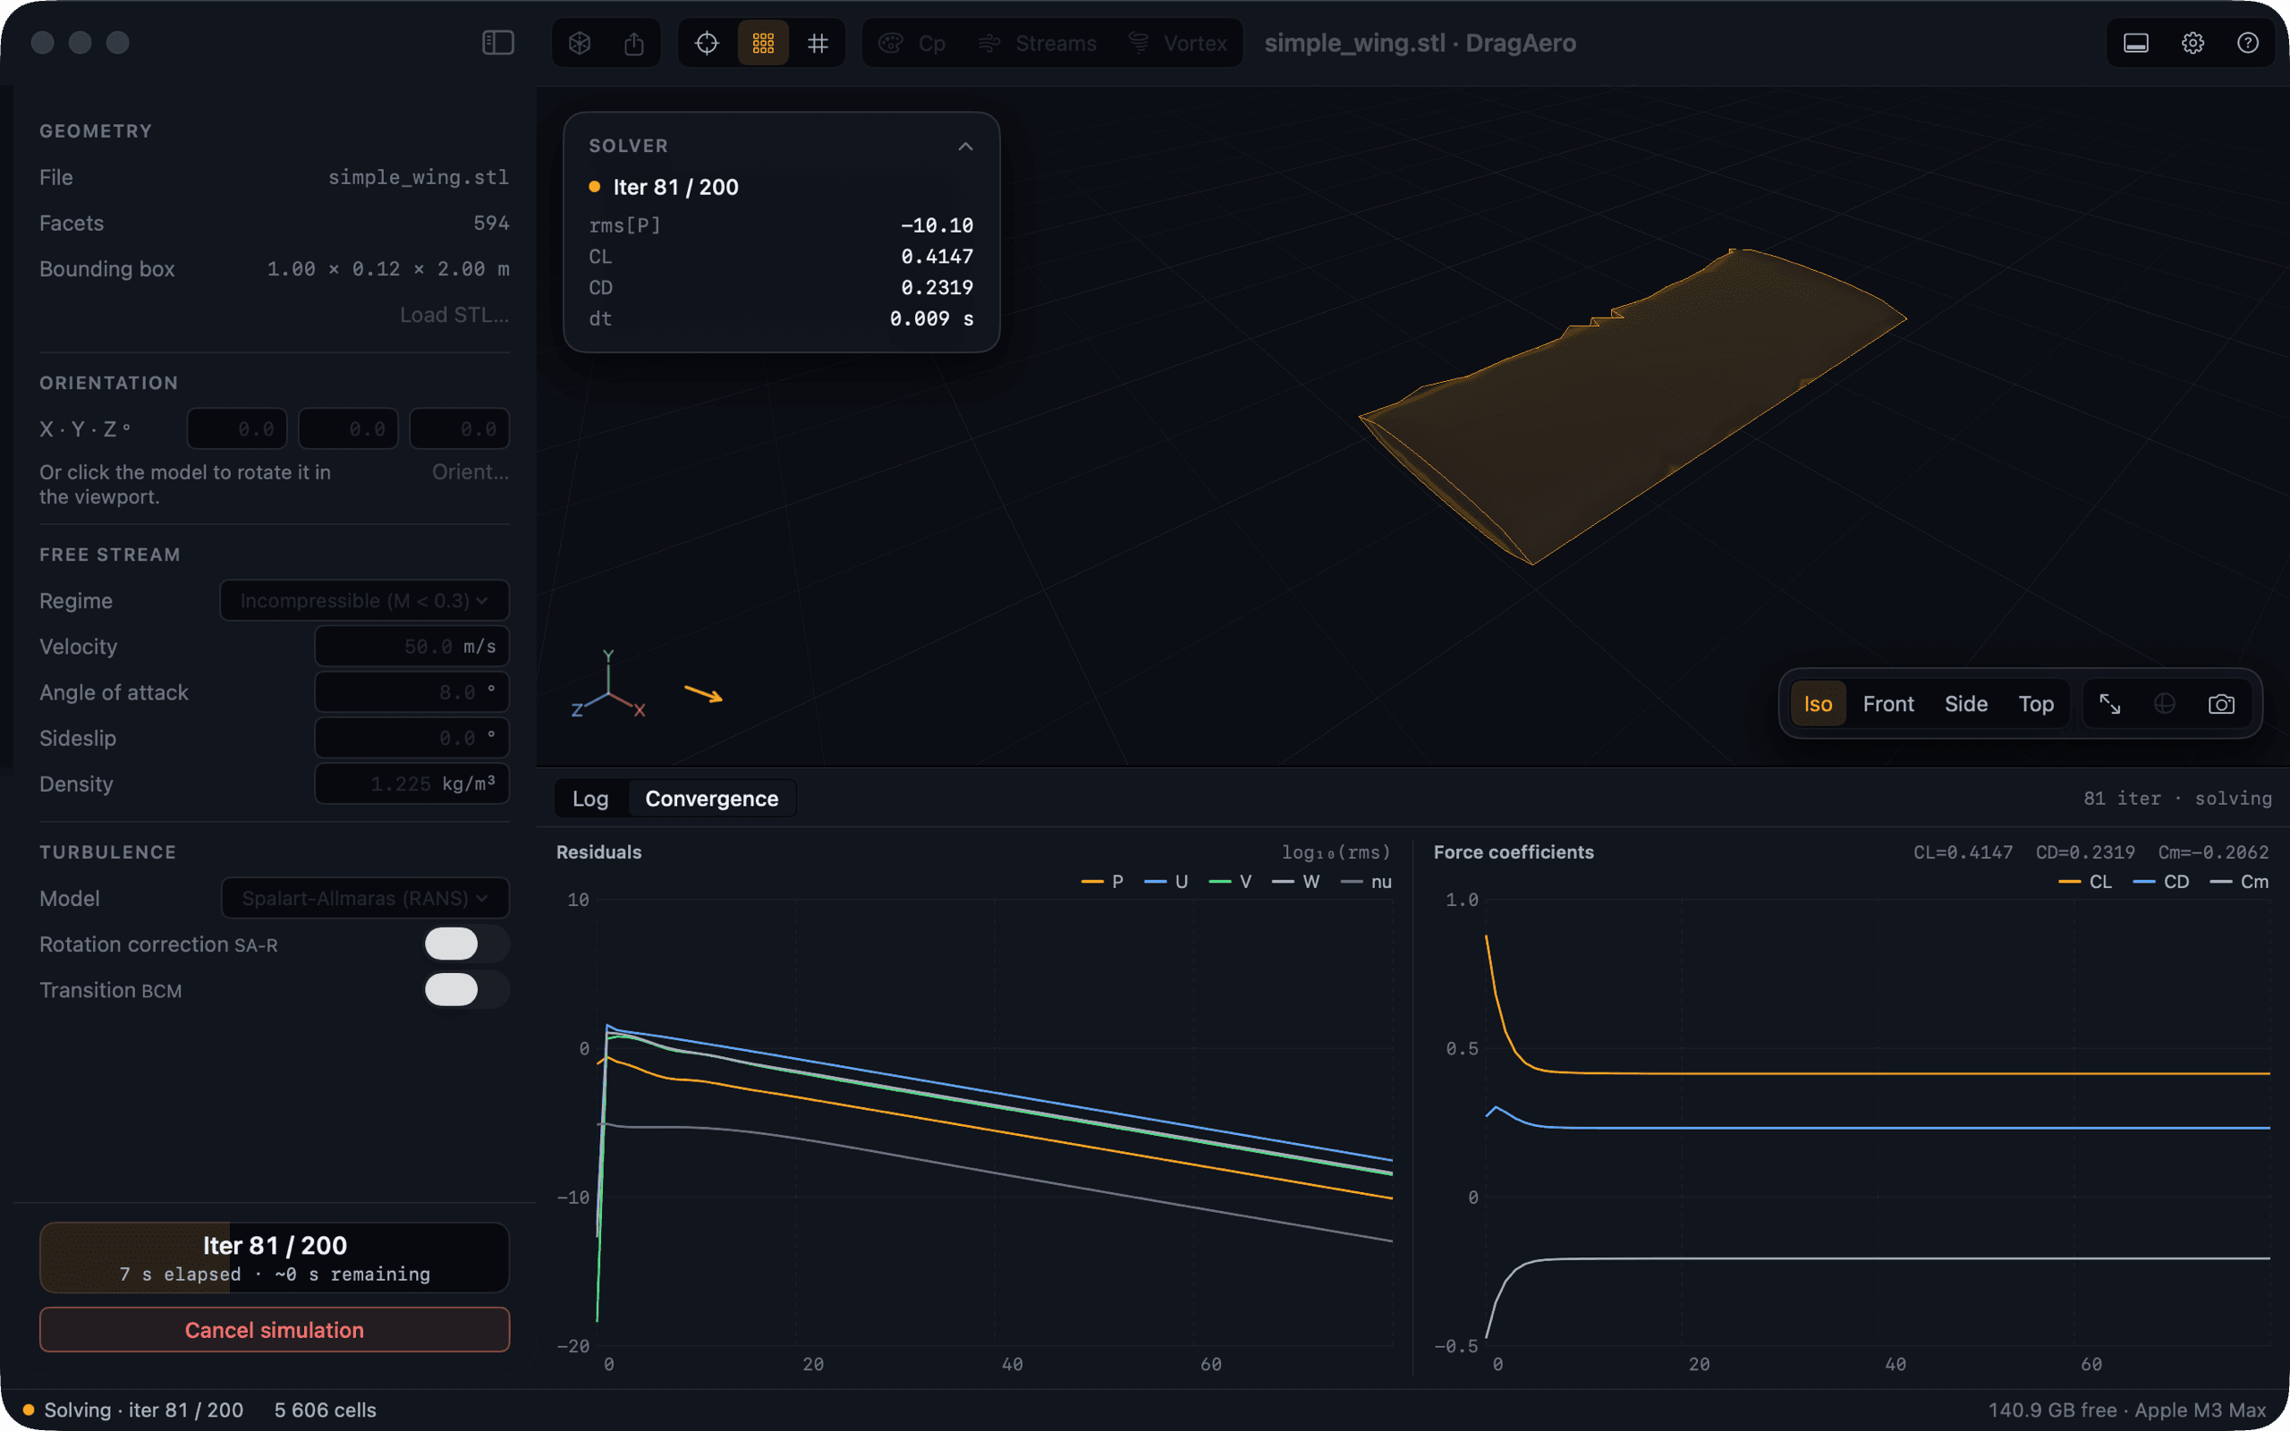Click the XYZ axis gizmo

tap(608, 685)
